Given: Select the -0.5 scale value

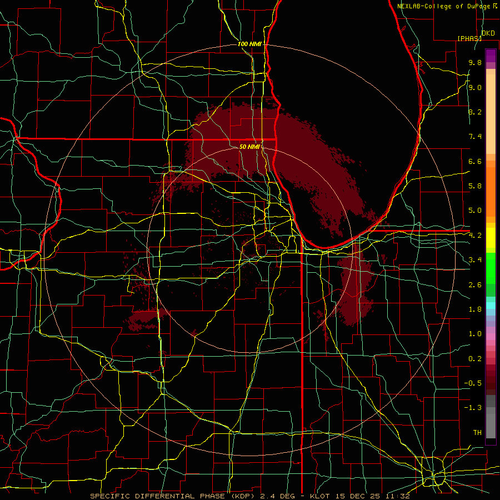Looking at the screenshot, I should point(473,383).
